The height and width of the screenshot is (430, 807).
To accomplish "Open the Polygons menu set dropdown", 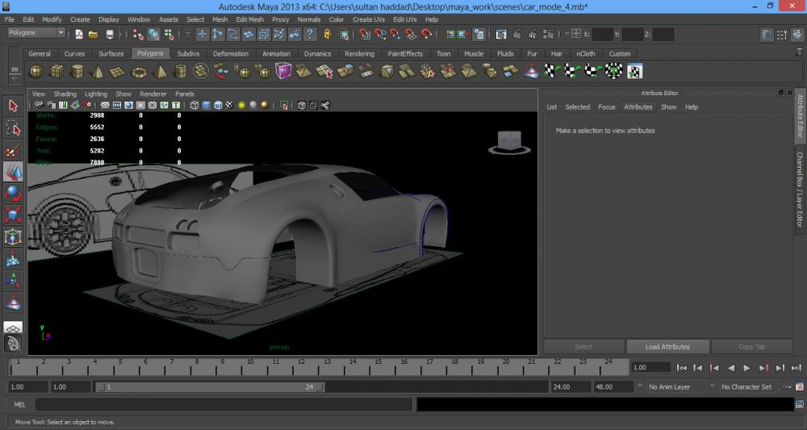I will tap(36, 33).
